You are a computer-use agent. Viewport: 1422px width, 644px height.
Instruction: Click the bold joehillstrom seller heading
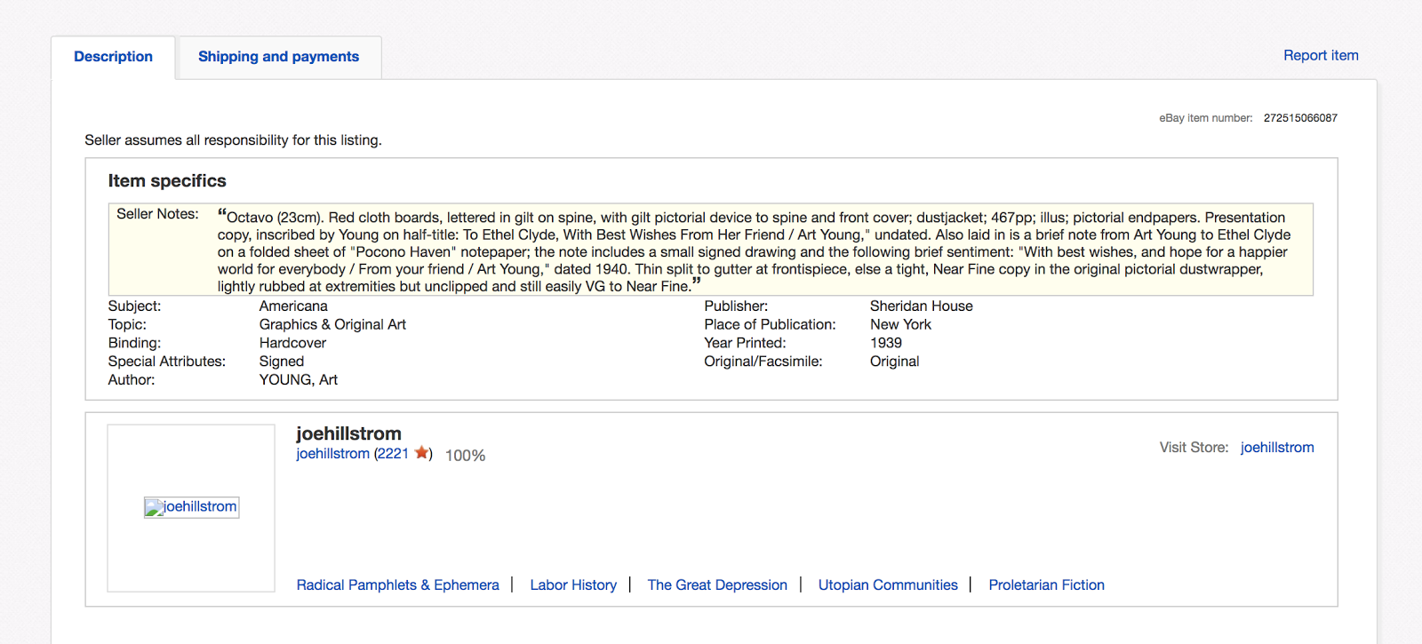tap(348, 433)
